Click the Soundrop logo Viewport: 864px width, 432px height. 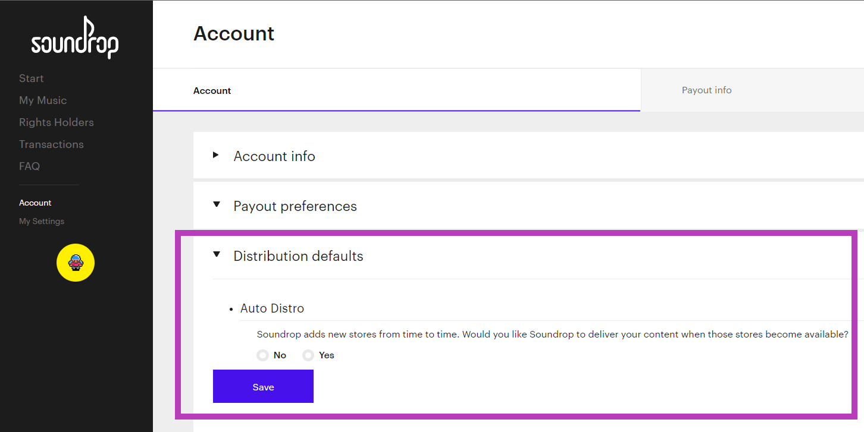[x=75, y=37]
